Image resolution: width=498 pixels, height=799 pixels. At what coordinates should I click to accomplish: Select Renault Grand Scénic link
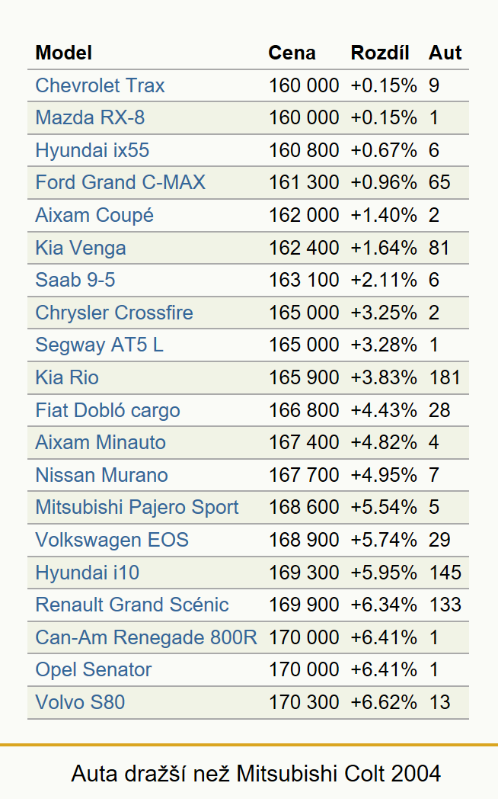[132, 605]
